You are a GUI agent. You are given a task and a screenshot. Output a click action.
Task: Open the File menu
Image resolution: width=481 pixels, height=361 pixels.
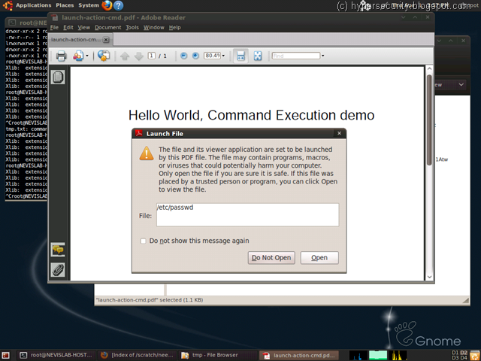coord(54,28)
